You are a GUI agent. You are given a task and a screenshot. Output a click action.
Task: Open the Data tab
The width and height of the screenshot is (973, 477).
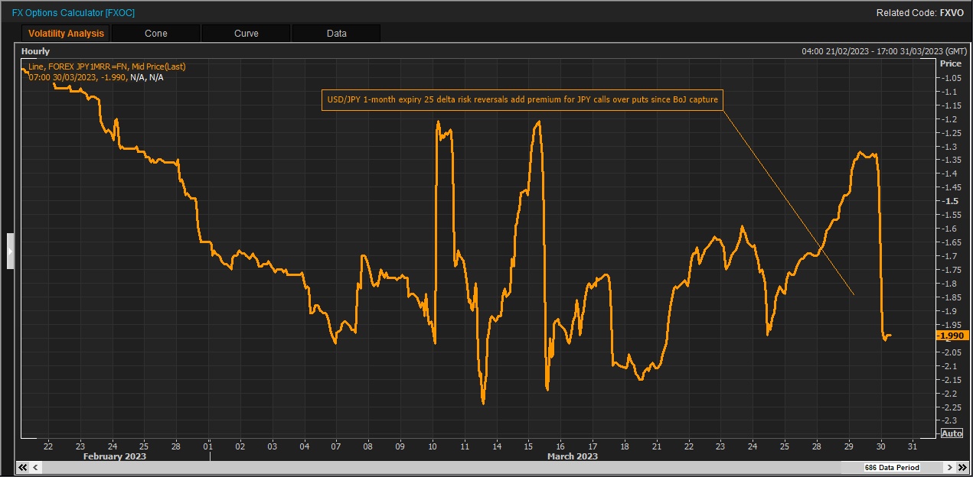[336, 34]
